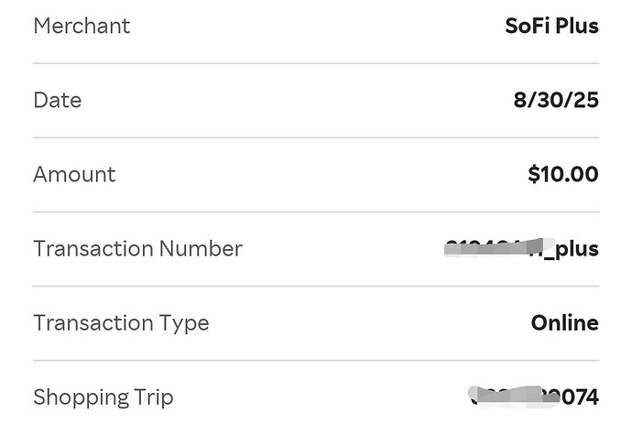Select the 8/30/25 date value
The width and height of the screenshot is (632, 435).
click(556, 100)
